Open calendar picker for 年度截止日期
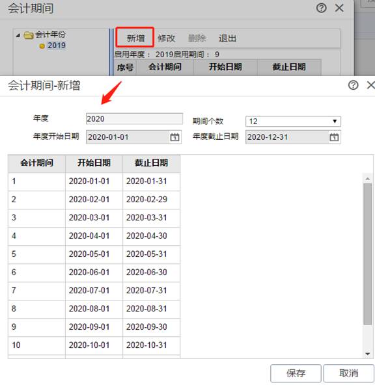The image size is (375, 385). click(x=334, y=137)
